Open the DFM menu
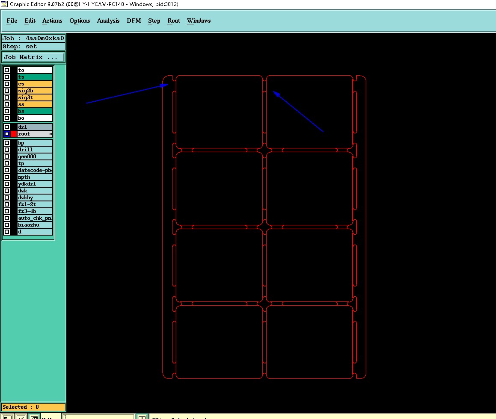 point(134,21)
